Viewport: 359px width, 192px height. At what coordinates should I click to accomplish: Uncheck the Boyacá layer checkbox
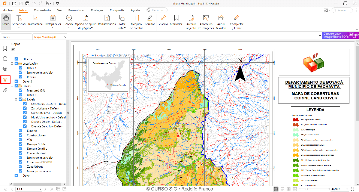(21, 77)
